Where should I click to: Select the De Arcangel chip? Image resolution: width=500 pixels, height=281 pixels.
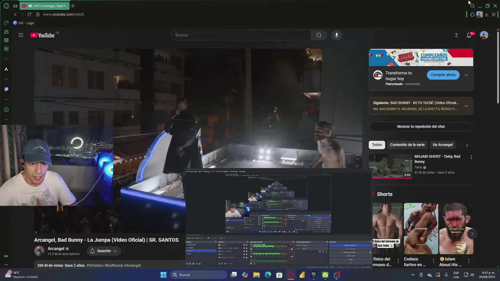[443, 145]
